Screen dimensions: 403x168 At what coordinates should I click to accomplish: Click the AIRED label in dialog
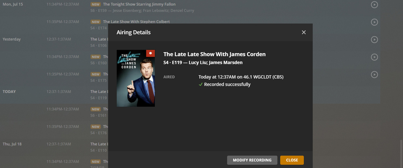tap(169, 77)
